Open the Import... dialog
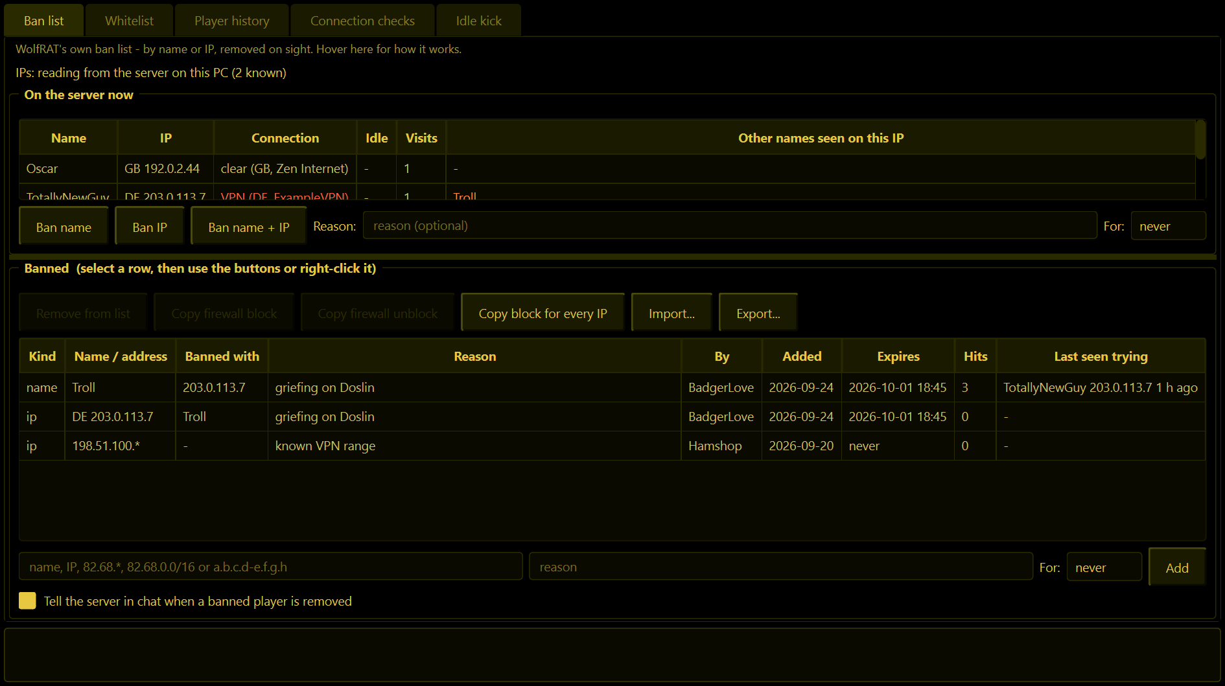1225x686 pixels. point(671,314)
